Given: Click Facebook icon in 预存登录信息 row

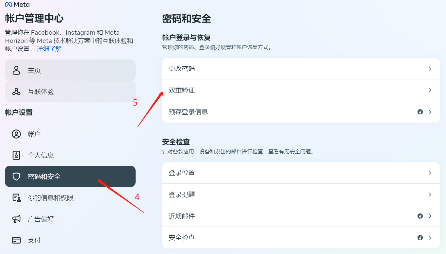Looking at the screenshot, I should point(420,112).
